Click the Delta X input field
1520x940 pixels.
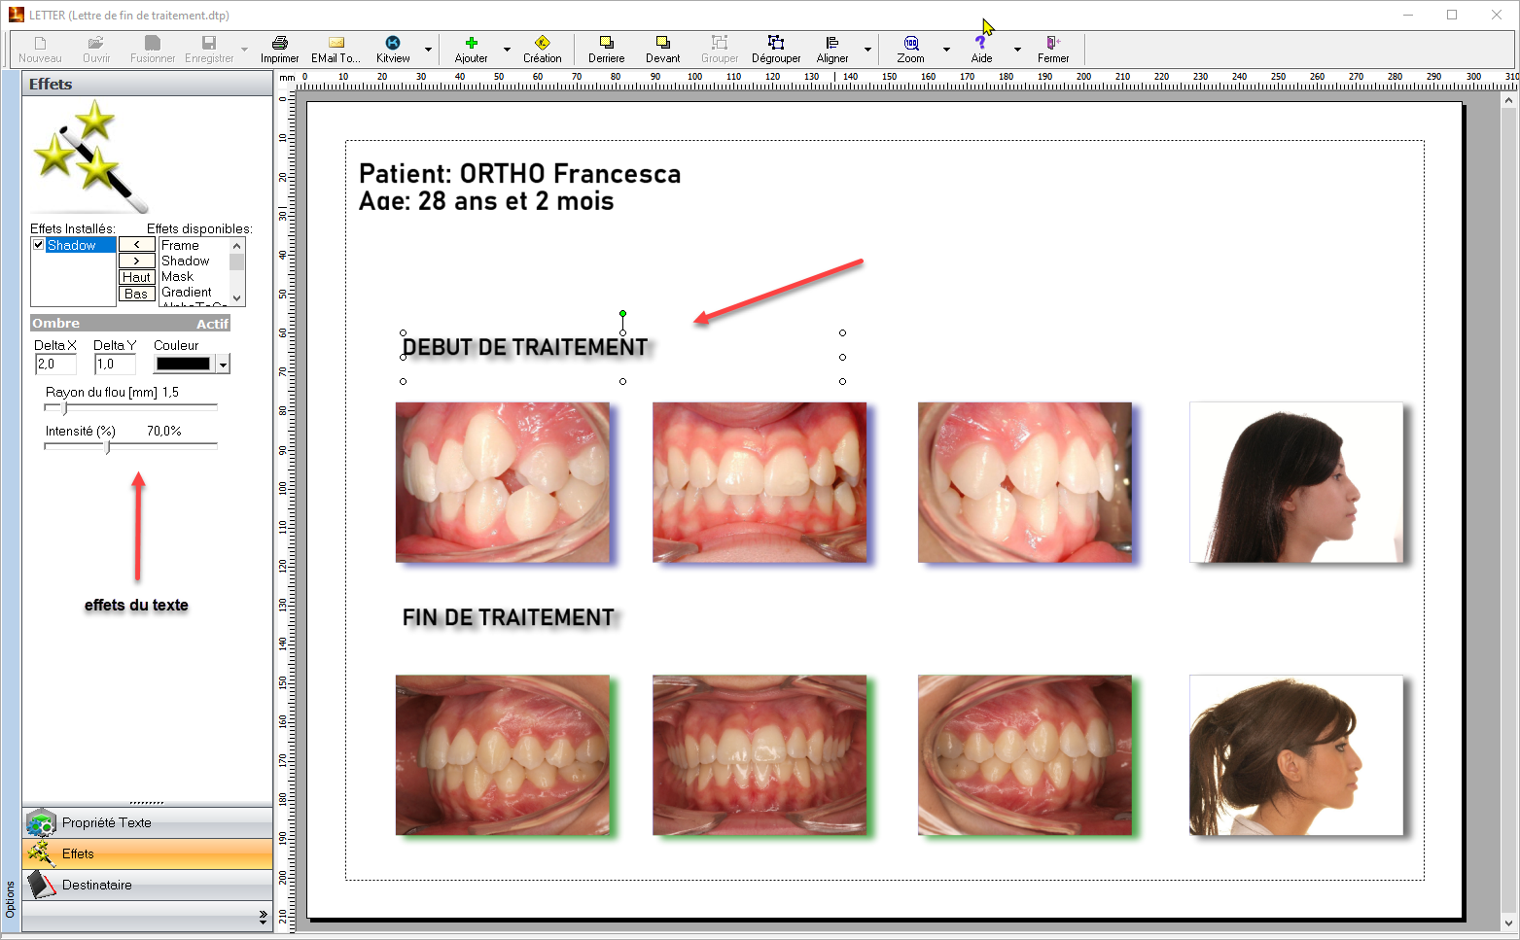[x=55, y=365]
